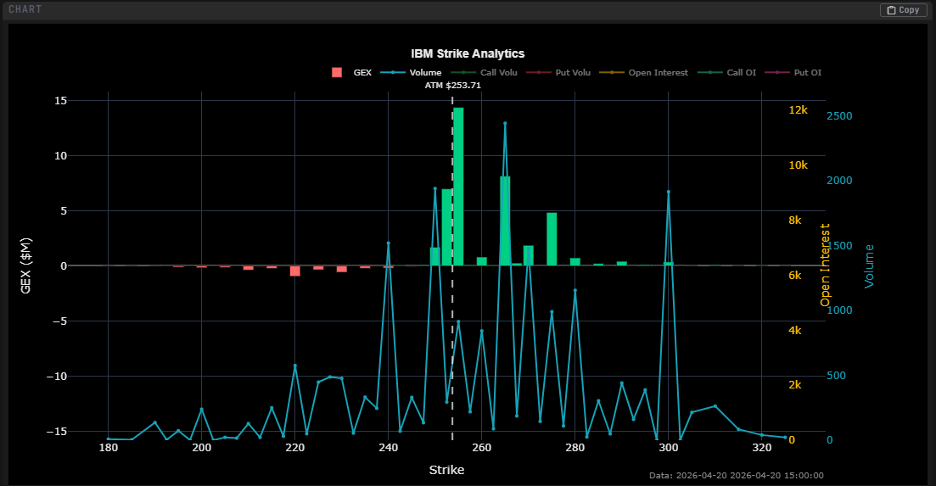Click the CHART panel header label

[25, 9]
